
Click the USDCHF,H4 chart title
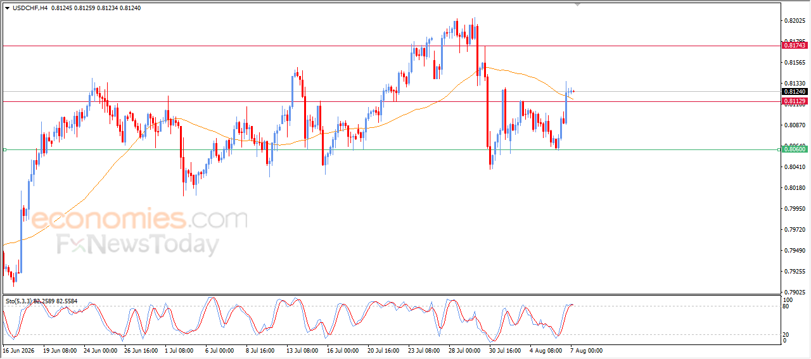[30, 8]
